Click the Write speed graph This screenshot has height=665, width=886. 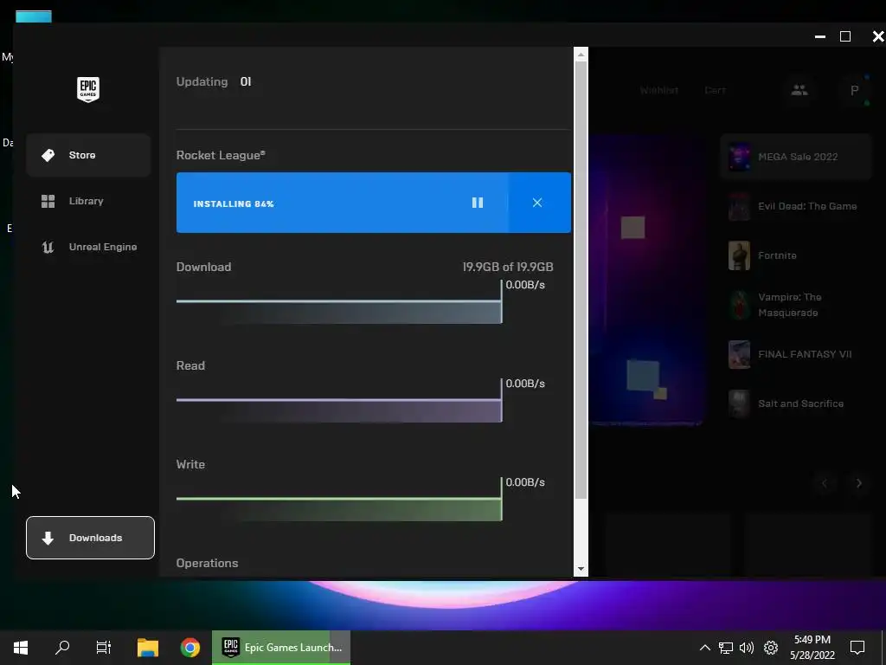(339, 500)
